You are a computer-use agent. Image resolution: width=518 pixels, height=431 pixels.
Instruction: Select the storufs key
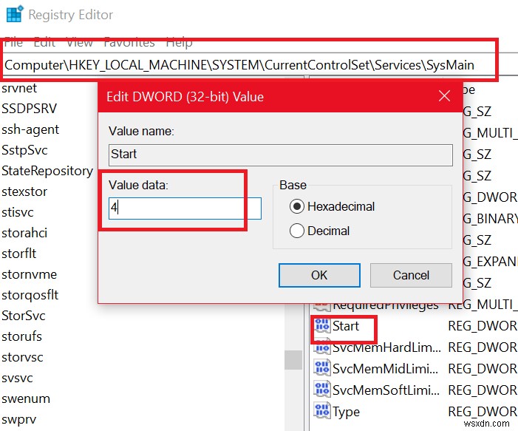coord(22,336)
